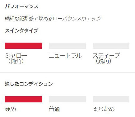The width and height of the screenshot is (135, 117).
Task: Click the 適したコンディション heading
Action: click(x=29, y=84)
